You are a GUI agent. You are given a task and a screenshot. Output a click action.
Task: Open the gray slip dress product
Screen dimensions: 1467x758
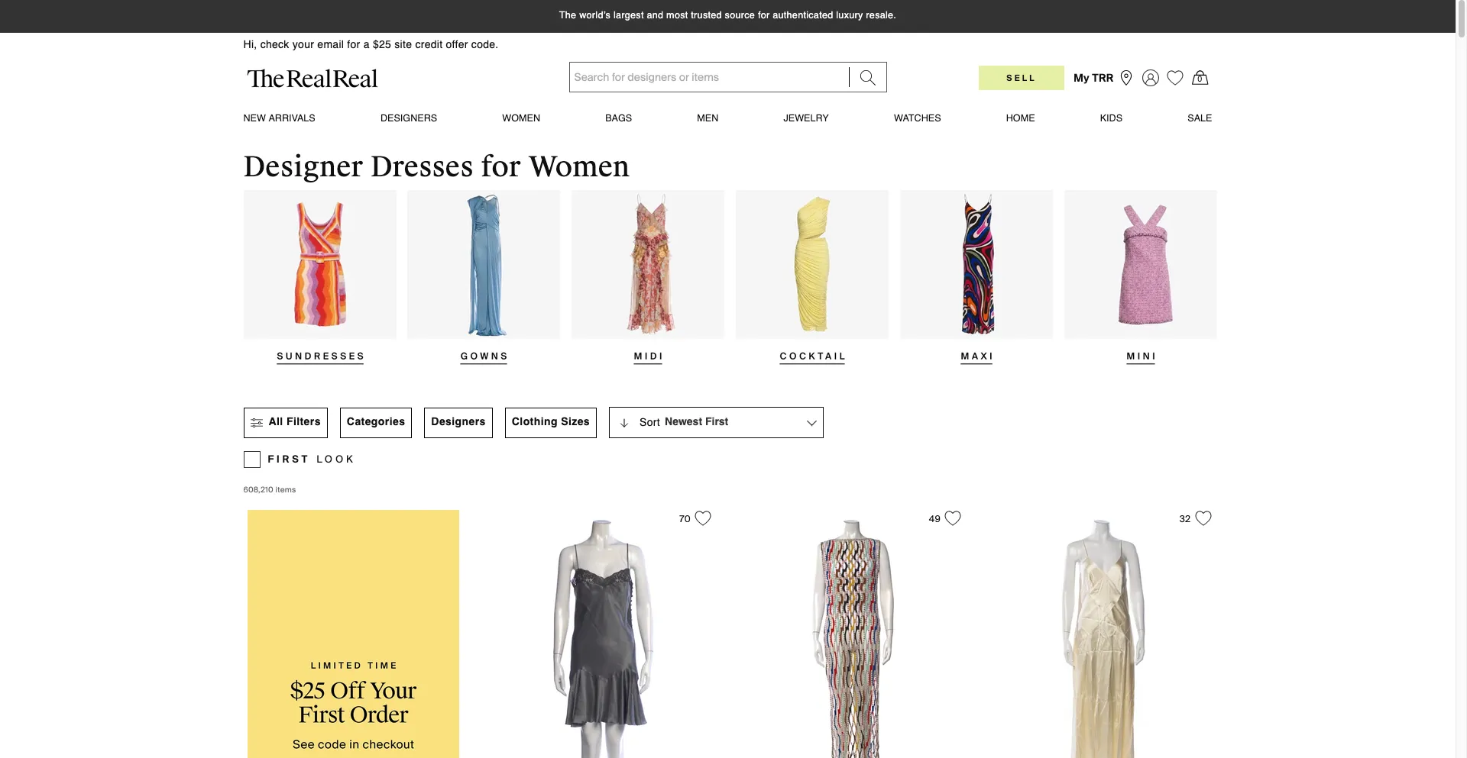coord(604,640)
